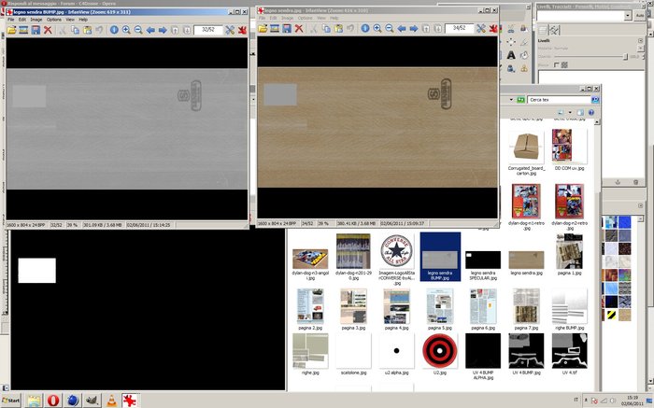Click the Cerca tex search field
This screenshot has width=654, height=408.
559,100
